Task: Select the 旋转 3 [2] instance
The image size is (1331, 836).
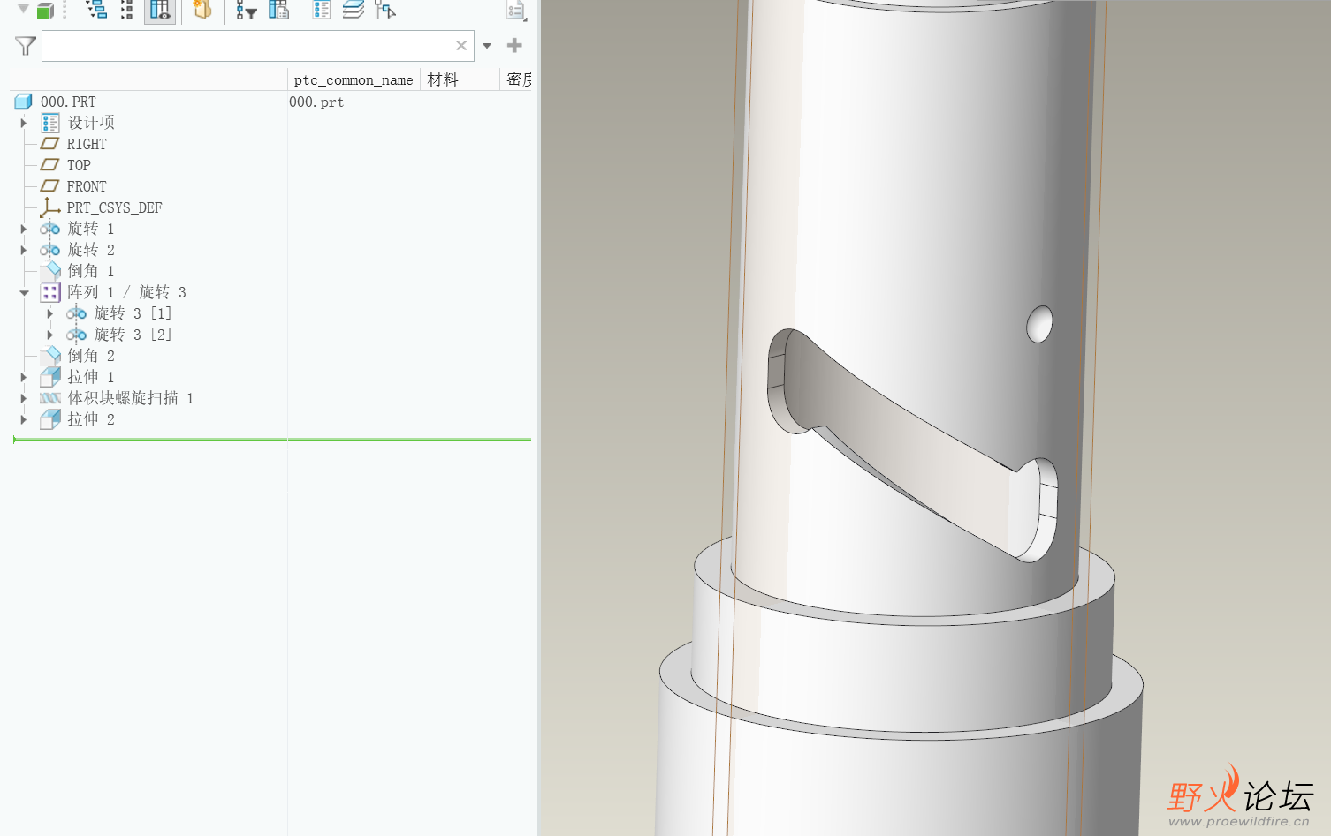Action: click(x=133, y=335)
